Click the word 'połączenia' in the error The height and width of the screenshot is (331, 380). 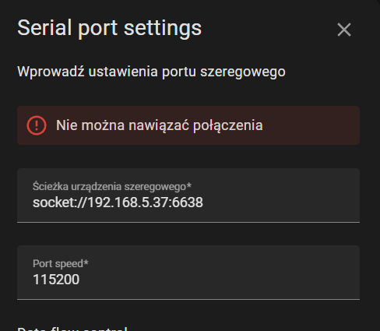click(228, 126)
